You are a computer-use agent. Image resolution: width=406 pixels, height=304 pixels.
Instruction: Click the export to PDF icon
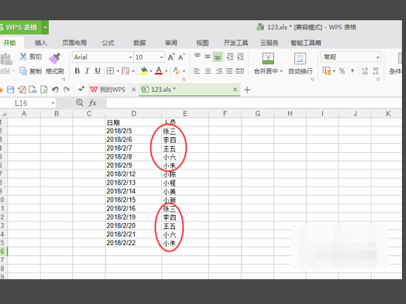tap(22, 89)
